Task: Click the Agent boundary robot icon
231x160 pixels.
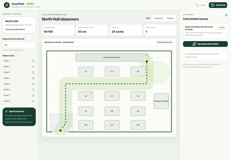Action: coord(6,111)
